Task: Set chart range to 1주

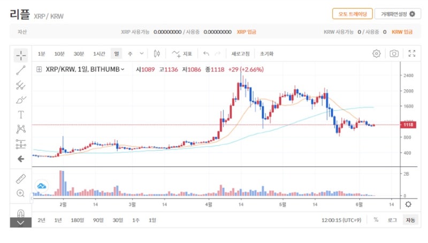Action: tap(136, 220)
